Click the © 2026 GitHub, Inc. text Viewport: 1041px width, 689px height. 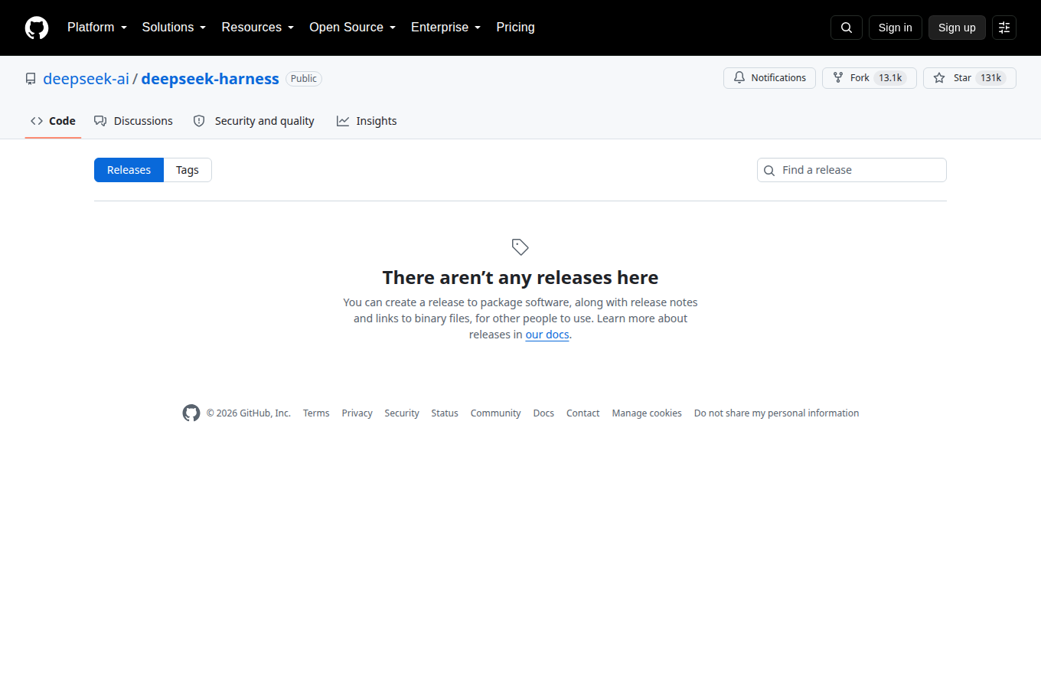coord(248,413)
